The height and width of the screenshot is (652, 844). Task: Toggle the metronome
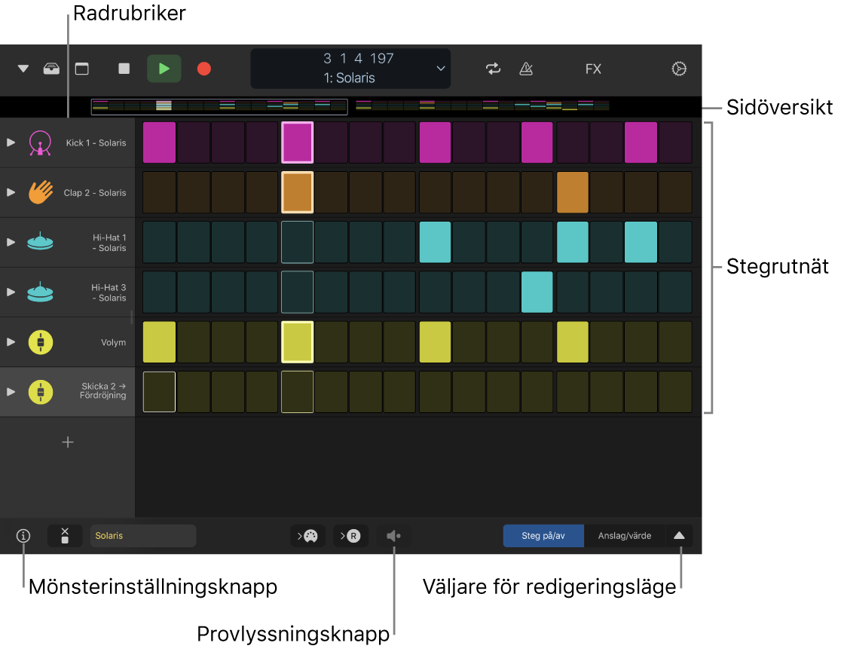click(526, 69)
